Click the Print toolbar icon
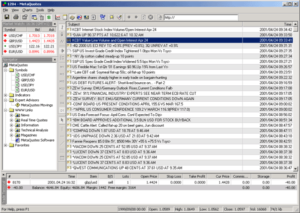The width and height of the screenshot is (300, 213). pyautogui.click(x=16, y=17)
